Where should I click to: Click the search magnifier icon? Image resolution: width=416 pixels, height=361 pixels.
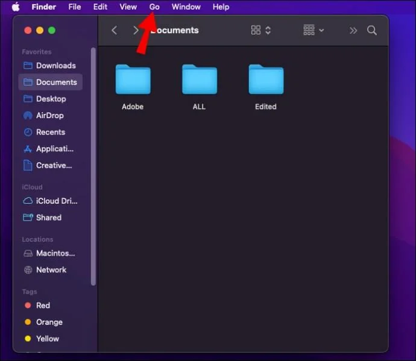pyautogui.click(x=372, y=30)
